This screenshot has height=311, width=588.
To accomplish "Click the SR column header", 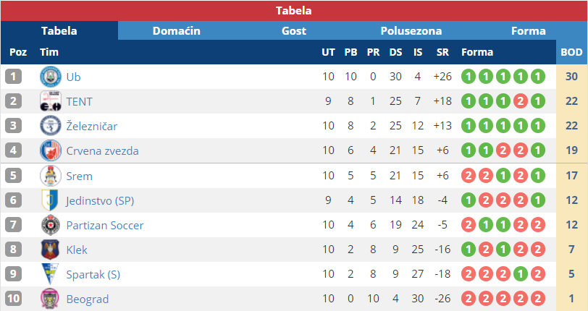I will click(x=442, y=52).
